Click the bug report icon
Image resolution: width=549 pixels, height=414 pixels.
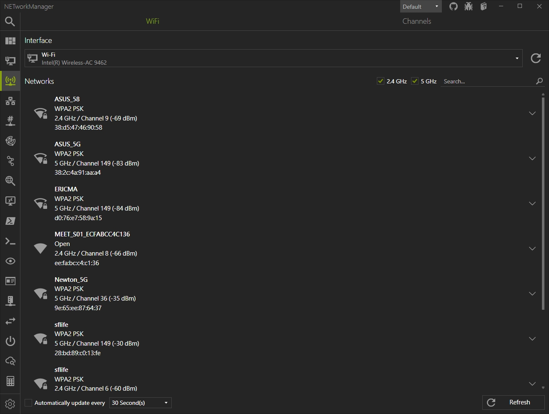(x=469, y=6)
